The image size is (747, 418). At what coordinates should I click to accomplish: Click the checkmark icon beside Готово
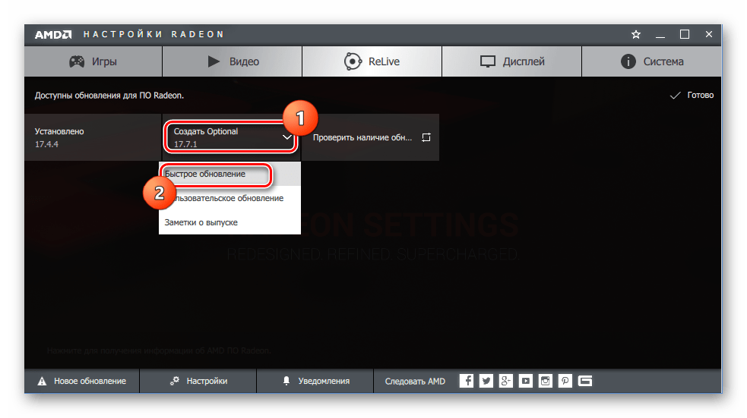[x=675, y=96]
